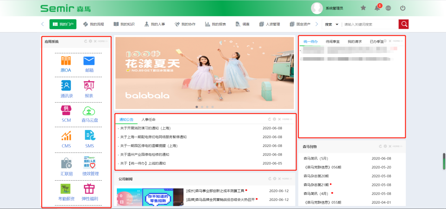446x209 pixels.
Task: Open settings gear of 应用系统 panel
Action: coord(90,41)
